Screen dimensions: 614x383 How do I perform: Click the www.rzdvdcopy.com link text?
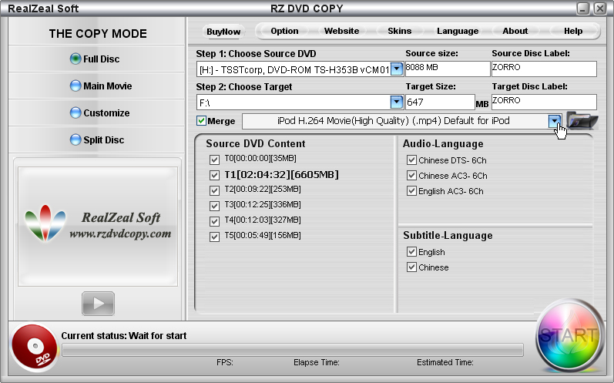(120, 233)
